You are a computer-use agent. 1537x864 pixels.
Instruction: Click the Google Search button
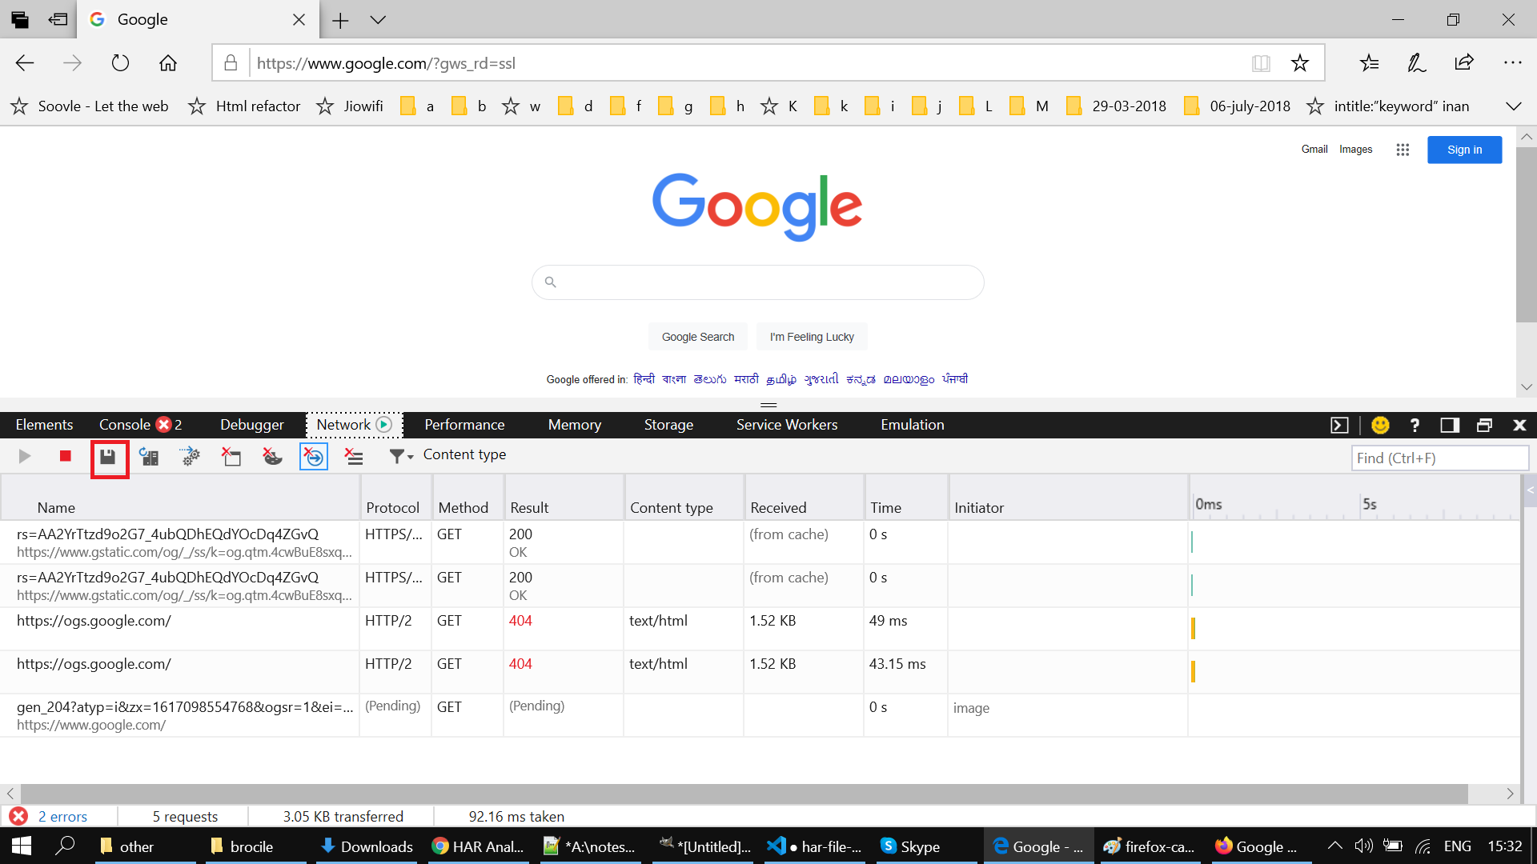(697, 337)
